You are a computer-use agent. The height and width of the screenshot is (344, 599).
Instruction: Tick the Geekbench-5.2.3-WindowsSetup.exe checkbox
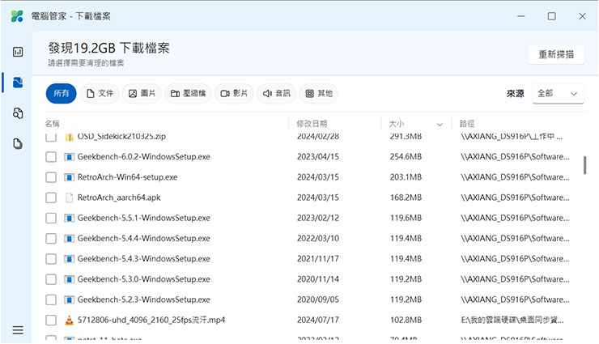pos(51,299)
